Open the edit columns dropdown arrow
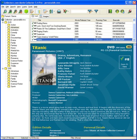Screen dimensions: 137x140 point(48,11)
